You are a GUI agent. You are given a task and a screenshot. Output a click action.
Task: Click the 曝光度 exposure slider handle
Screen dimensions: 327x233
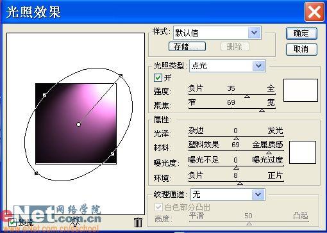coord(236,168)
